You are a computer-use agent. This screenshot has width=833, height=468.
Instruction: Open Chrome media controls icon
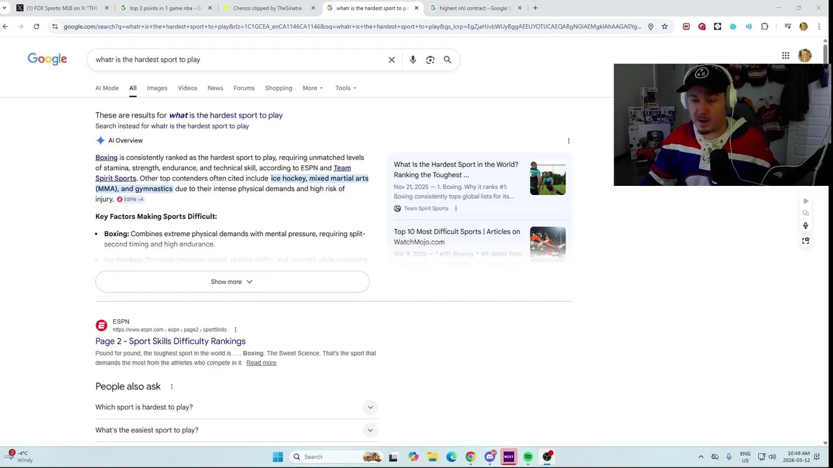787,27
